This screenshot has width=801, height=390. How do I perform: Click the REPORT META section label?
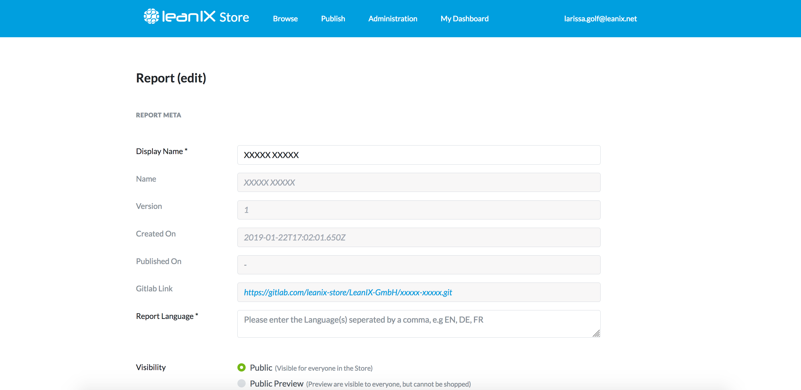click(x=158, y=115)
